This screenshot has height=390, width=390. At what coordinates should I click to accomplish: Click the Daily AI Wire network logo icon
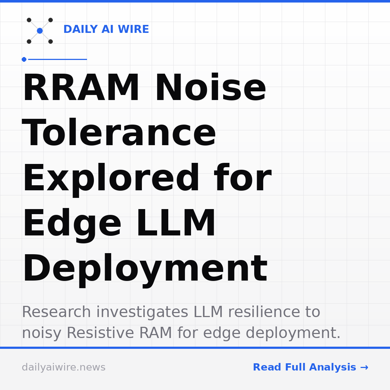coord(40,31)
